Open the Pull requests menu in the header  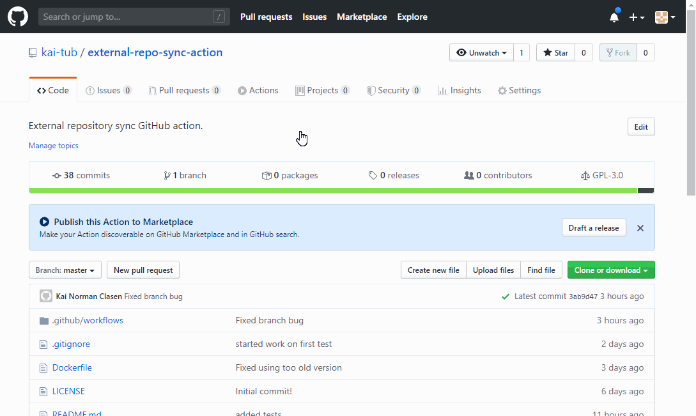(266, 17)
